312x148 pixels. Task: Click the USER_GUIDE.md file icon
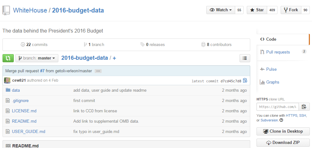[8, 131]
